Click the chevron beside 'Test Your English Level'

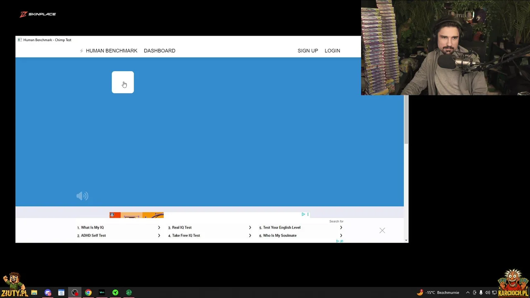(x=341, y=227)
